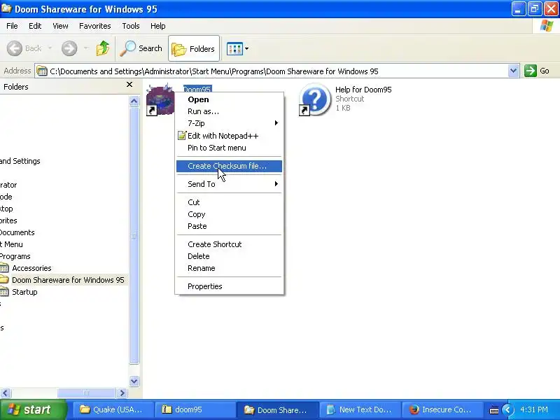Select Create Checksum file... entry

coord(230,166)
